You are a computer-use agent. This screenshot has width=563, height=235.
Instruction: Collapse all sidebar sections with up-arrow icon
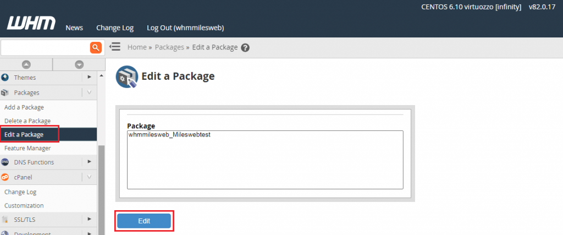[26, 65]
